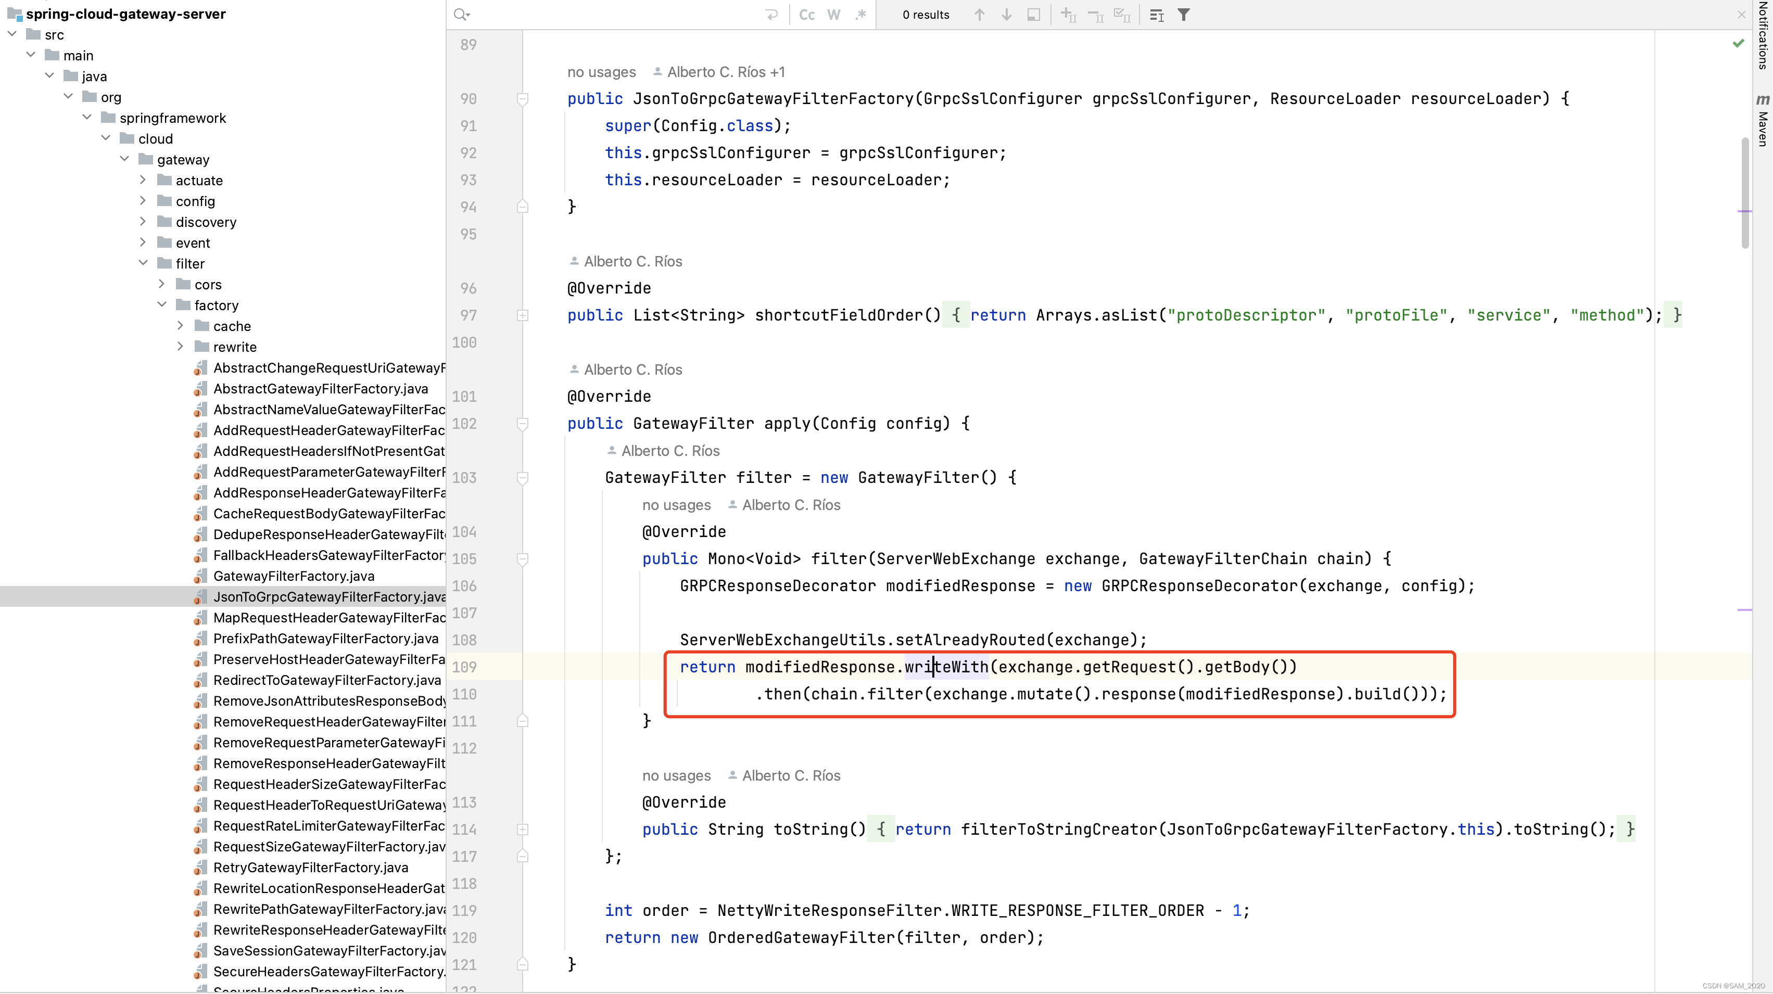Jump to next occurrence with down arrow icon
1773x994 pixels.
coord(1006,15)
